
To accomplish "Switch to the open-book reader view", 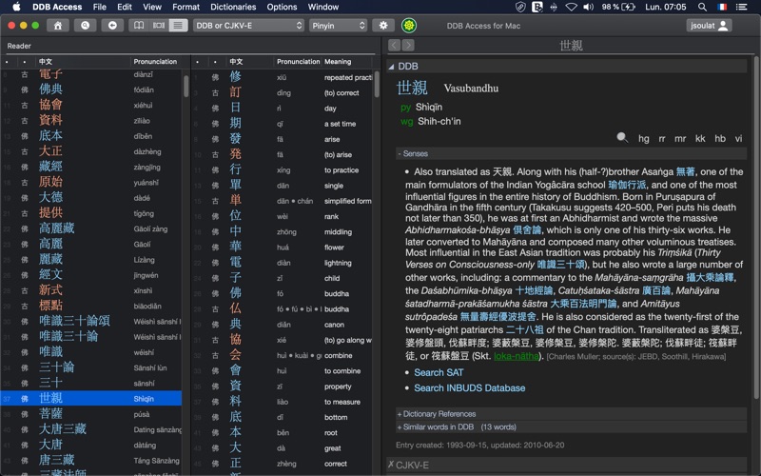I will [x=139, y=26].
